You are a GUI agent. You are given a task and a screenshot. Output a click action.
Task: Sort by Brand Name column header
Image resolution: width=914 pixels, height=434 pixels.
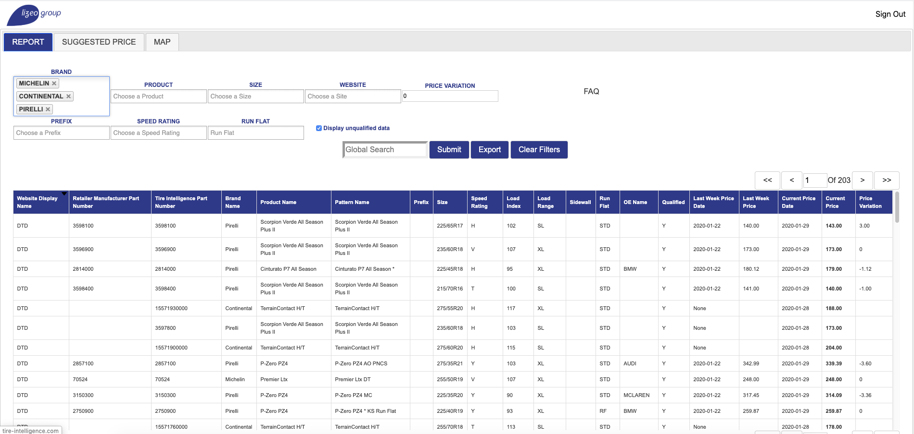point(239,203)
